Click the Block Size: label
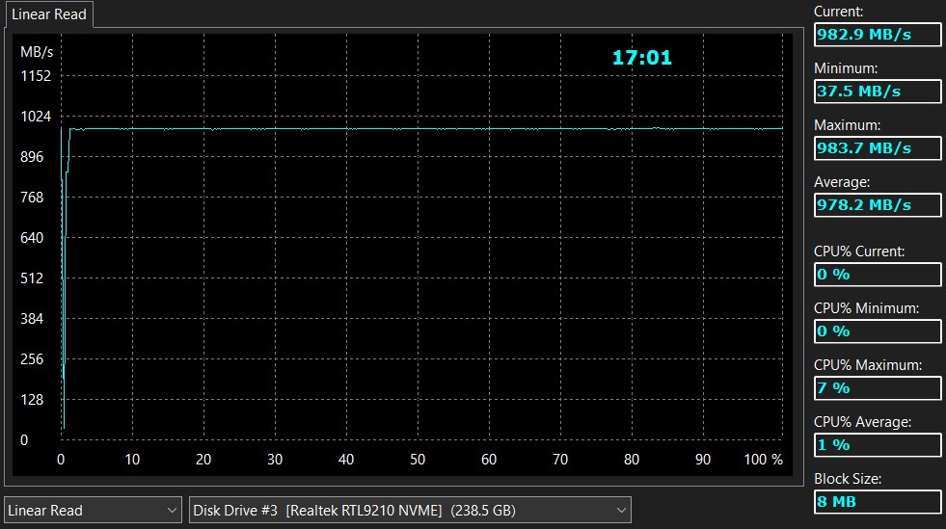The image size is (946, 529). [848, 479]
